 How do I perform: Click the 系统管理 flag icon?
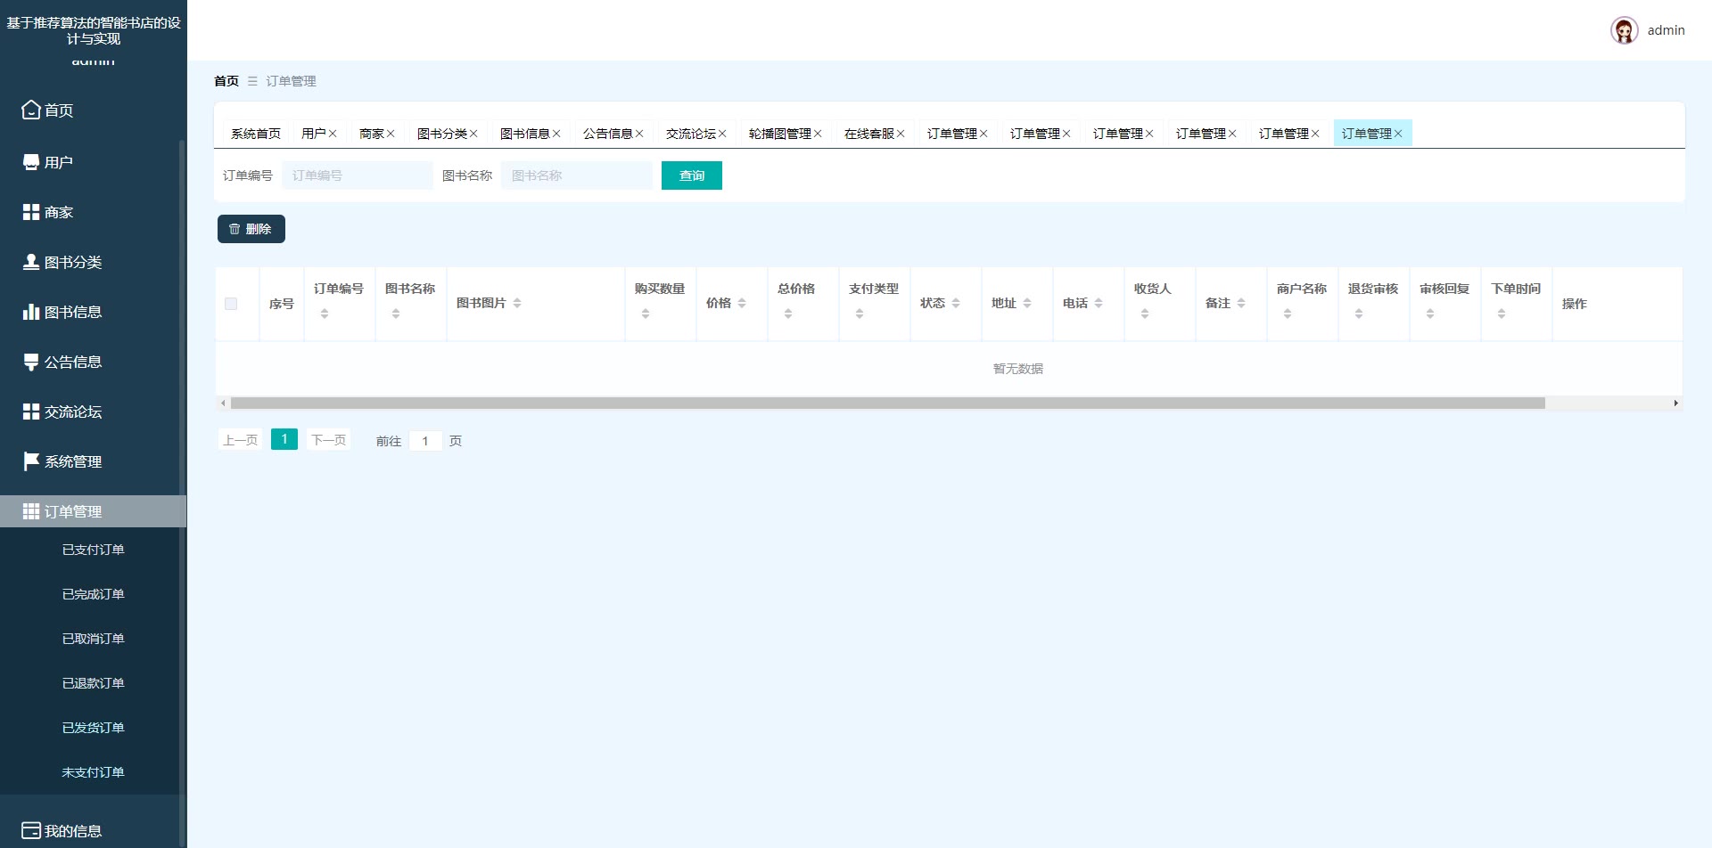[31, 461]
